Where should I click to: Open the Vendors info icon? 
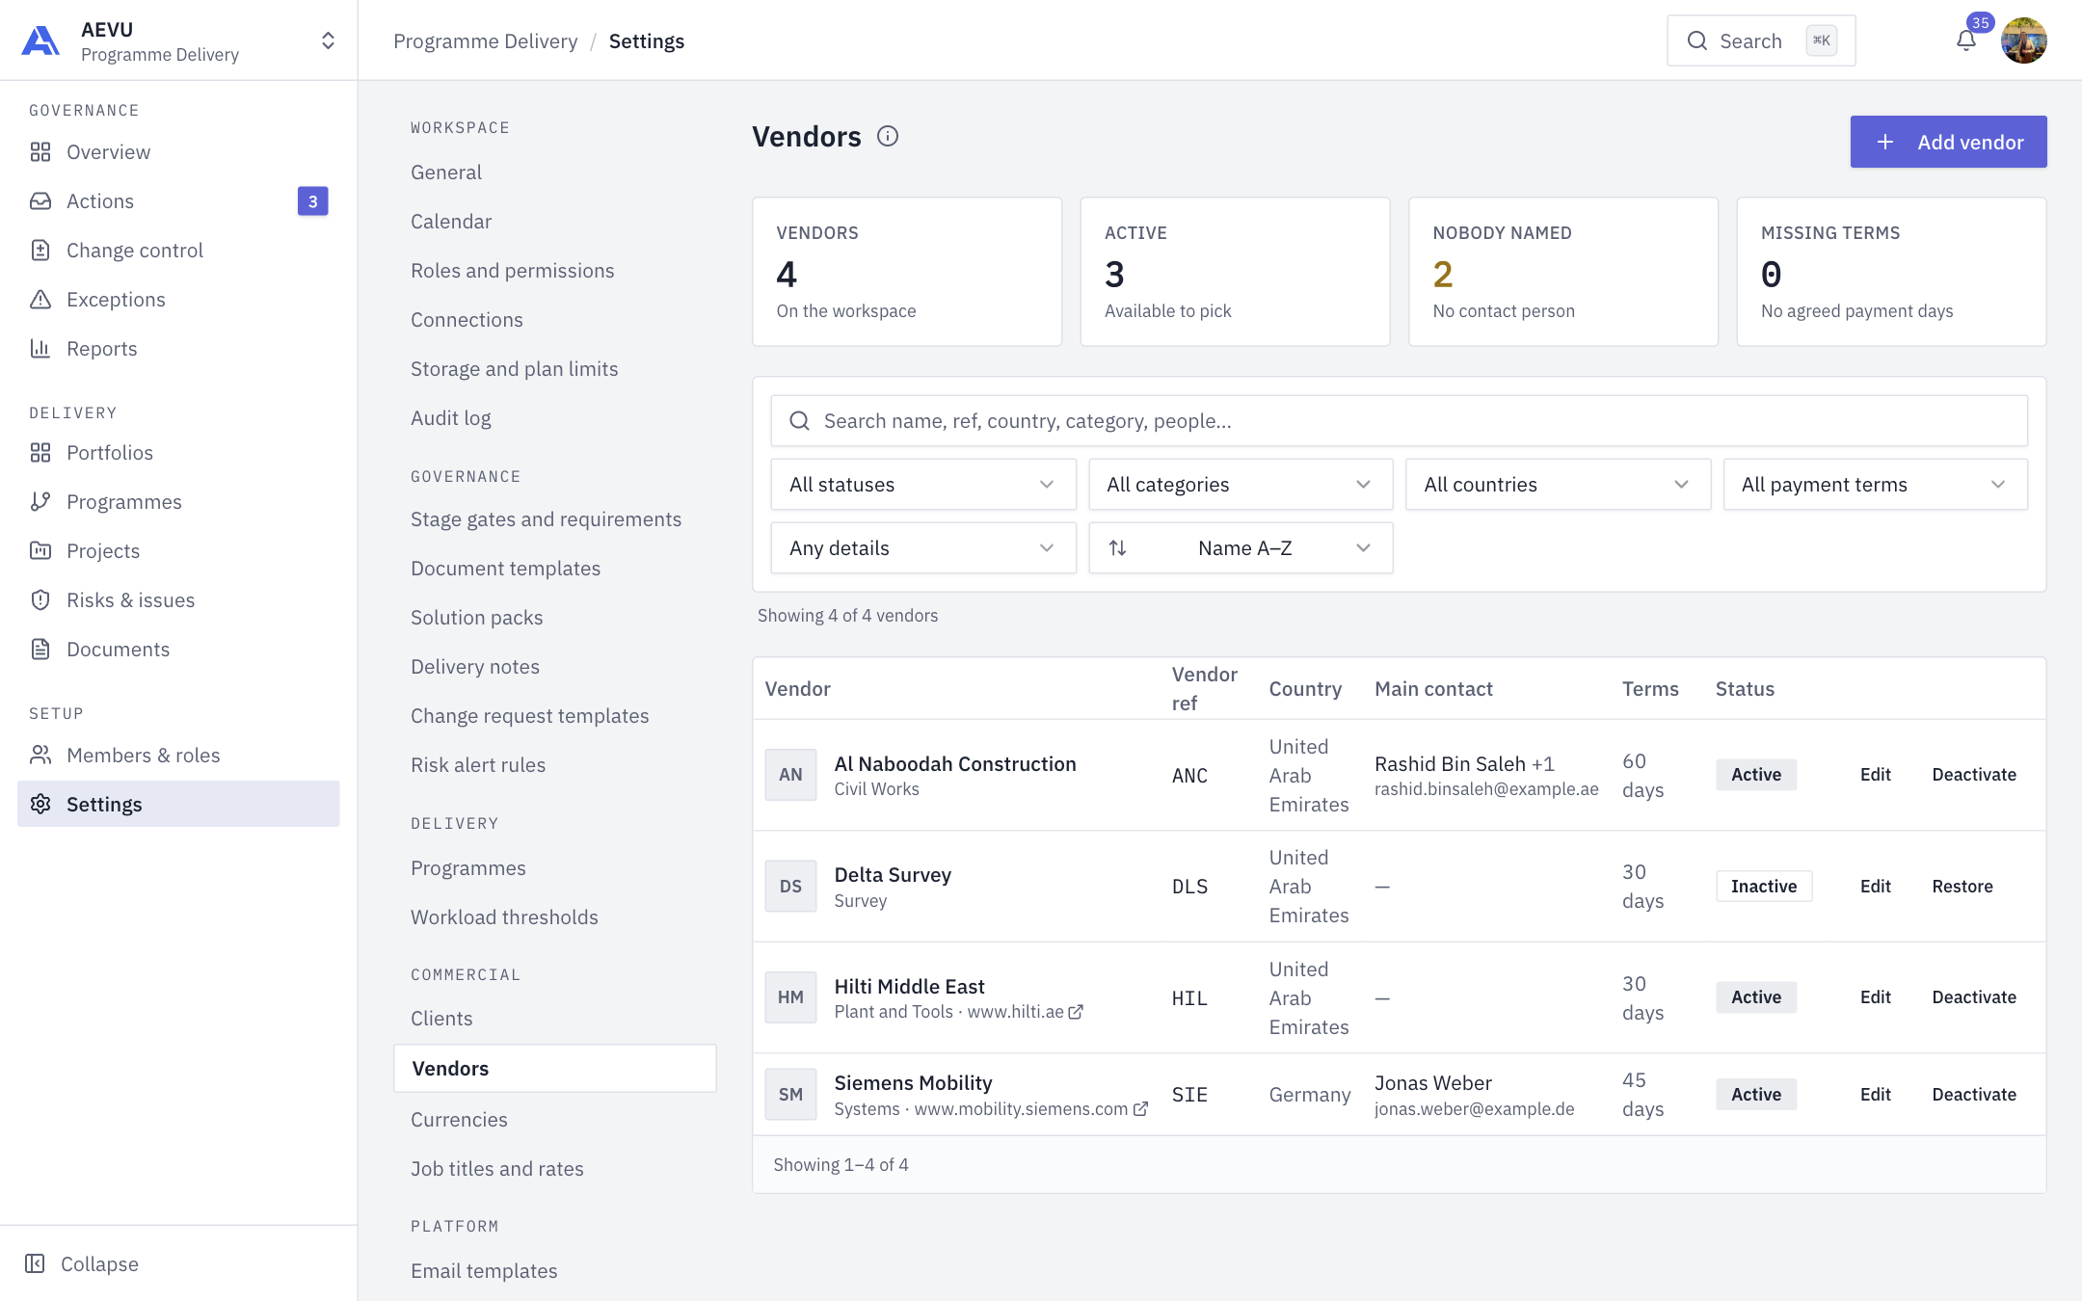[888, 136]
